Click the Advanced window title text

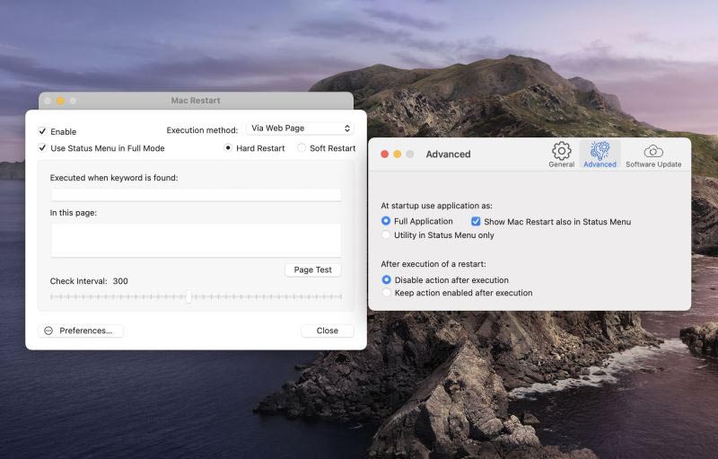tap(448, 154)
